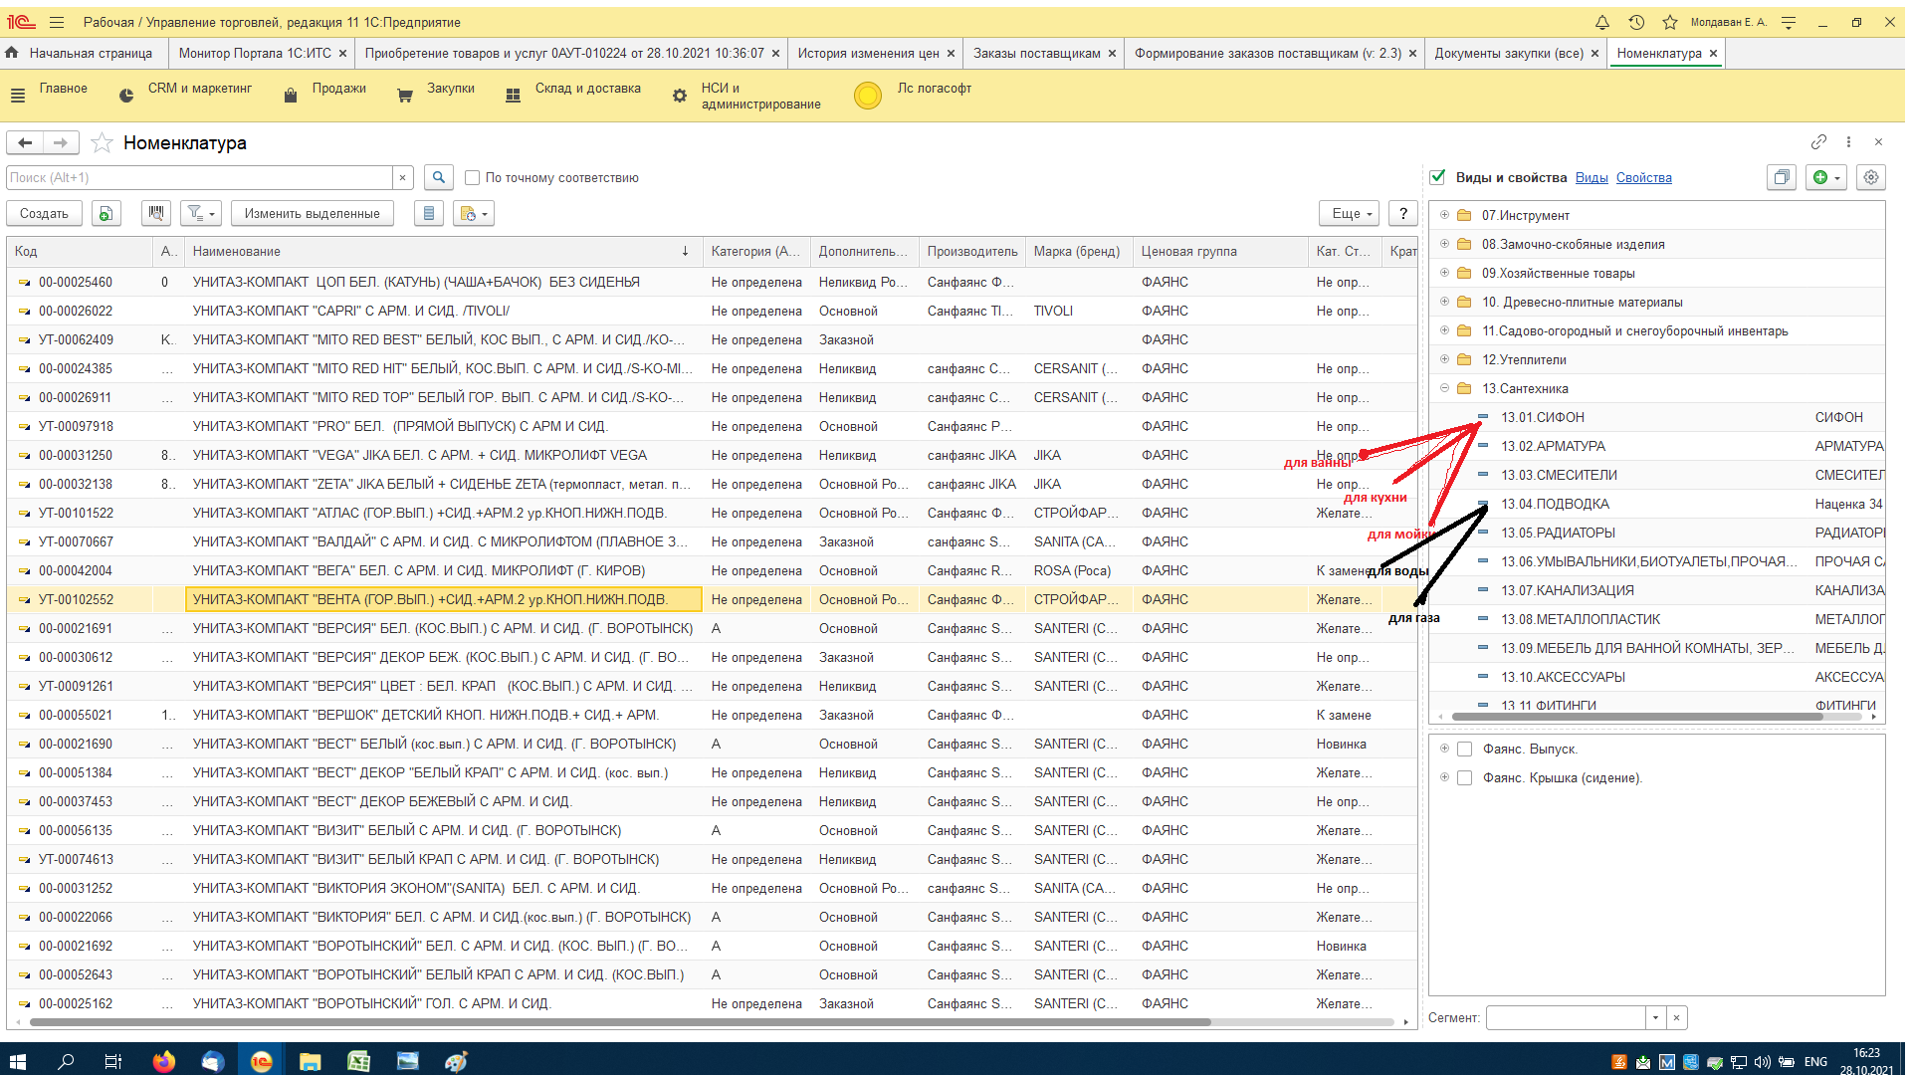Open the notifications bell icon
The height and width of the screenshot is (1075, 1911).
[x=1601, y=22]
